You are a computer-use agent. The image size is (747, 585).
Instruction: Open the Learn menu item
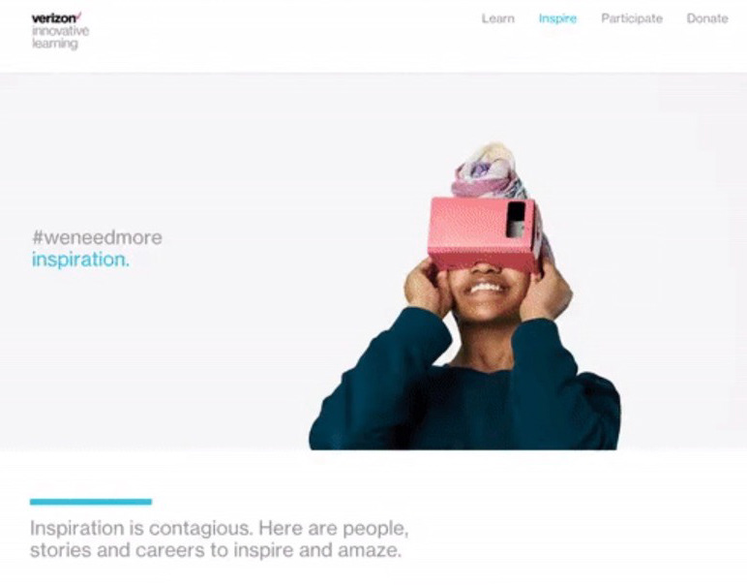click(x=498, y=18)
